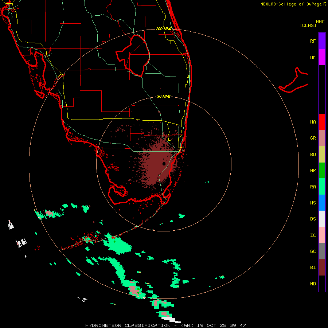This screenshot has width=328, height=328.
Task: Click the '[CLAS]' legend heading
Action: 308,25
